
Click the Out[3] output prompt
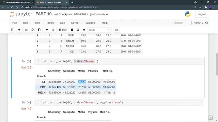[x=27, y=67]
